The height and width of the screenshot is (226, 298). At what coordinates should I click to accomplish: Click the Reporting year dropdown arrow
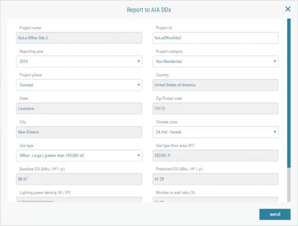(139, 62)
